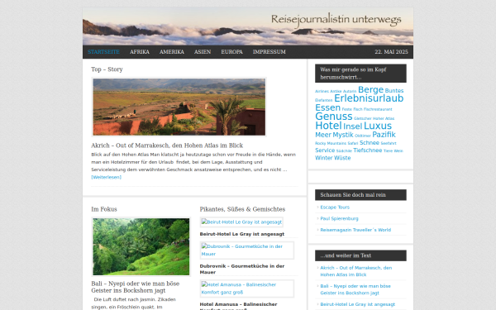Click the [Weiterlesen] link under Top-Story
The height and width of the screenshot is (310, 496).
click(107, 177)
